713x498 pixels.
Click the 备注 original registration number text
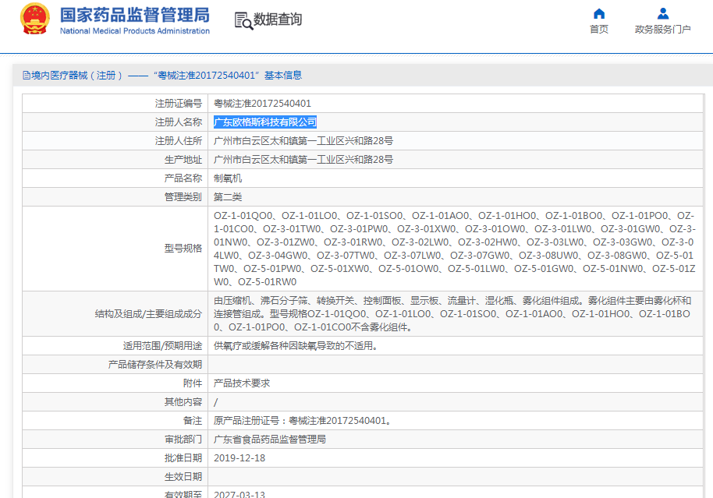[303, 421]
